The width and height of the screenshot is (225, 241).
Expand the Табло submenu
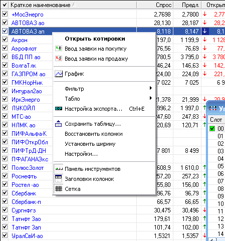tap(104, 99)
